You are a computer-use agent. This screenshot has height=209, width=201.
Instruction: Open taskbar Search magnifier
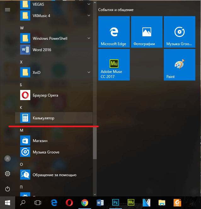(23, 203)
